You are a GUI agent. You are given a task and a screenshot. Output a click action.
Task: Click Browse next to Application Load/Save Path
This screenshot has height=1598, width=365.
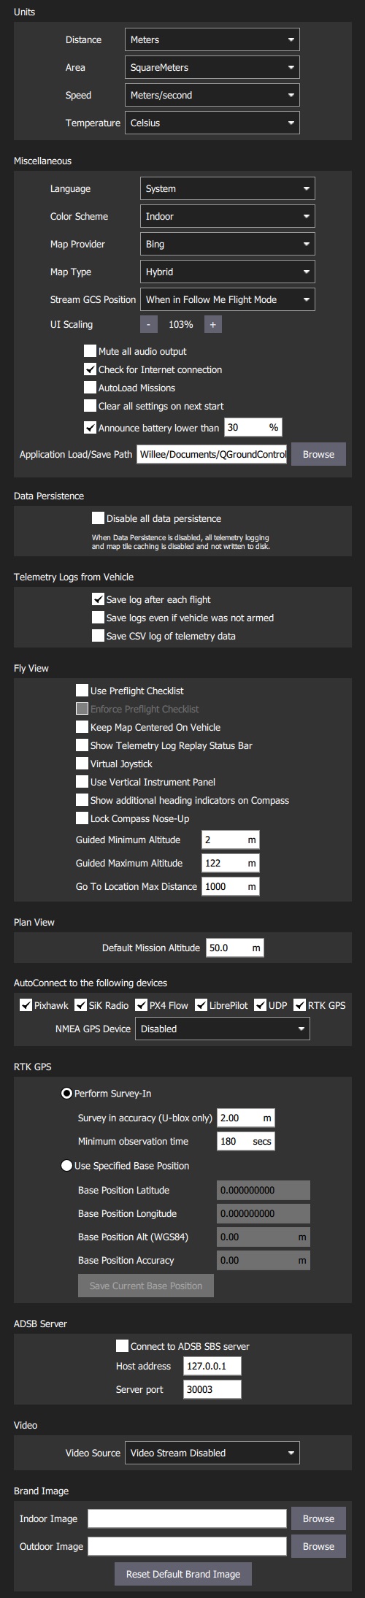click(318, 454)
